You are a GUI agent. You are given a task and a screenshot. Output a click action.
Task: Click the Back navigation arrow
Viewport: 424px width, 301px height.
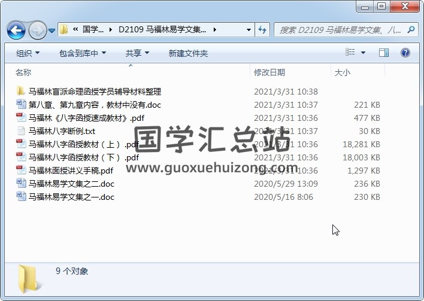coord(16,31)
